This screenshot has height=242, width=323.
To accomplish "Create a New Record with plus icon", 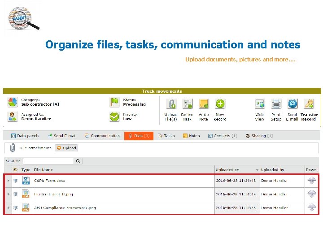I will point(220,104).
